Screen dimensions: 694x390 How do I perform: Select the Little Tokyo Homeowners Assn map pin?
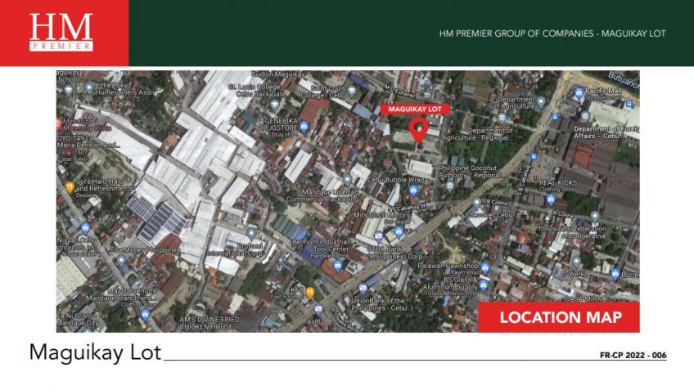coord(89,88)
